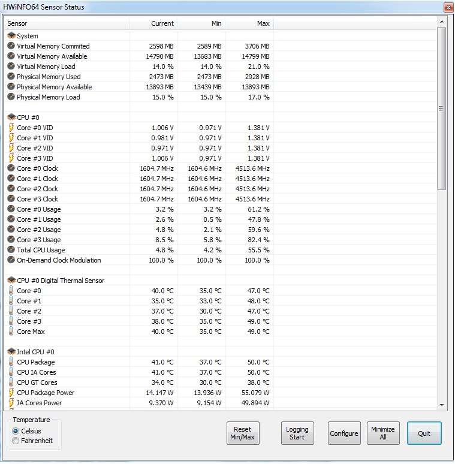Click the Core #0 VID lightning icon
Screen dimensions: 455x464
pos(11,128)
